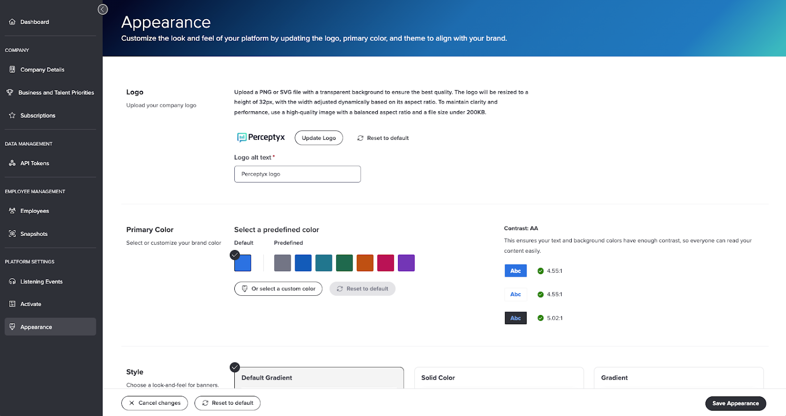Click the Activate icon in sidebar
Image resolution: width=786 pixels, height=416 pixels.
tap(12, 304)
